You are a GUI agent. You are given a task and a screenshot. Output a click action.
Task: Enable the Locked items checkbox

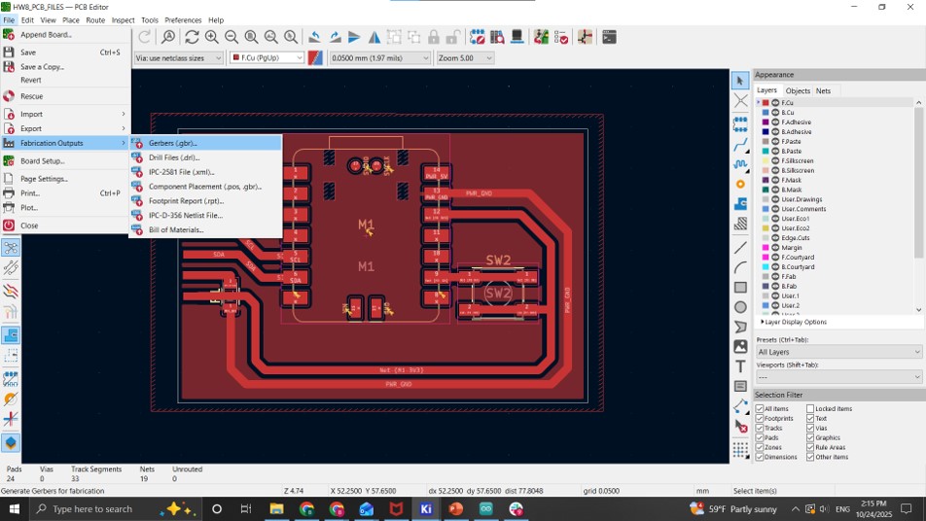pos(810,408)
